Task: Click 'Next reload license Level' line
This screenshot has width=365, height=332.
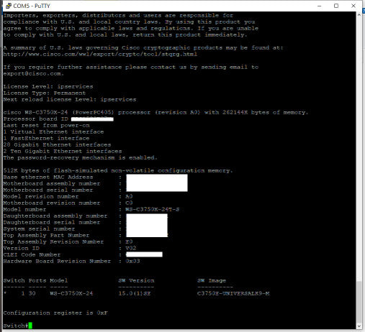Action: coord(70,99)
